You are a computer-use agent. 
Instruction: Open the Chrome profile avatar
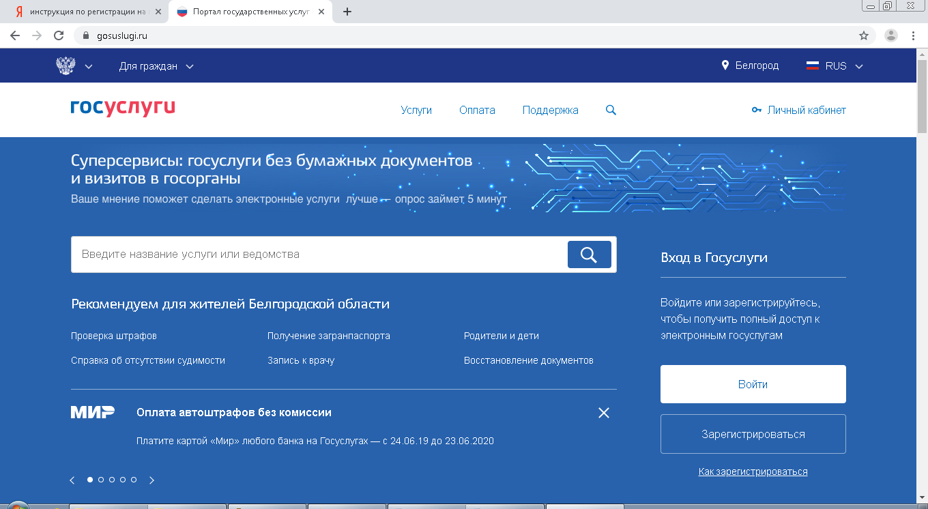(x=890, y=35)
